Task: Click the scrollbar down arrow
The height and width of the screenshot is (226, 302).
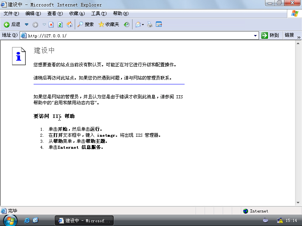Action: pos(298,203)
